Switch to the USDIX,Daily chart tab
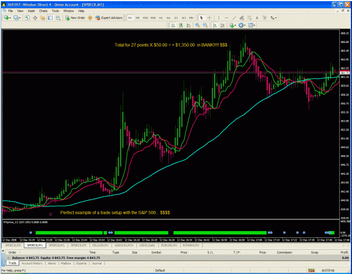The image size is (352, 274). click(147, 245)
